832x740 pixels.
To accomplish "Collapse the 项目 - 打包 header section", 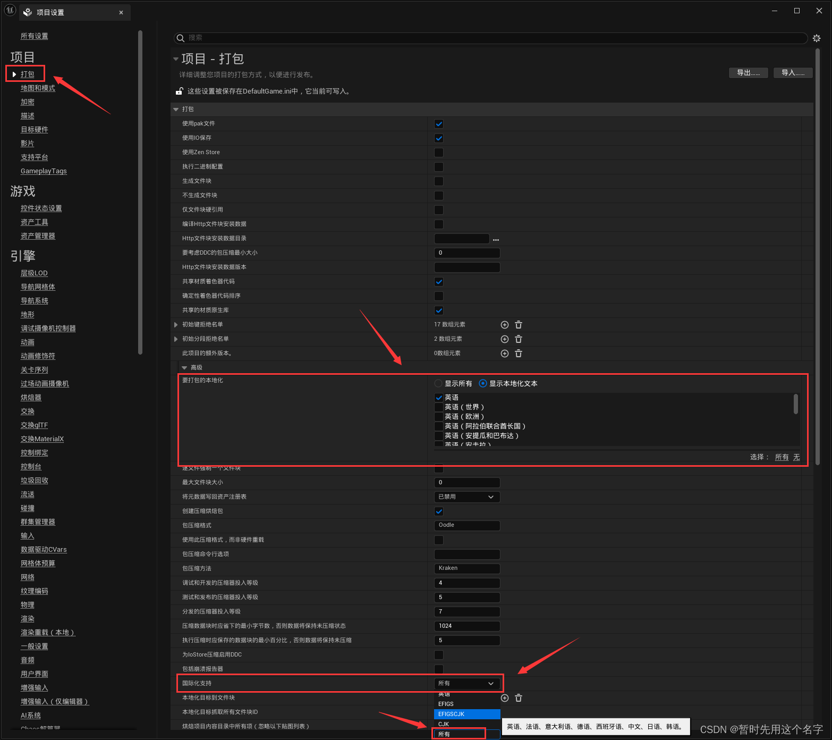I will point(175,59).
